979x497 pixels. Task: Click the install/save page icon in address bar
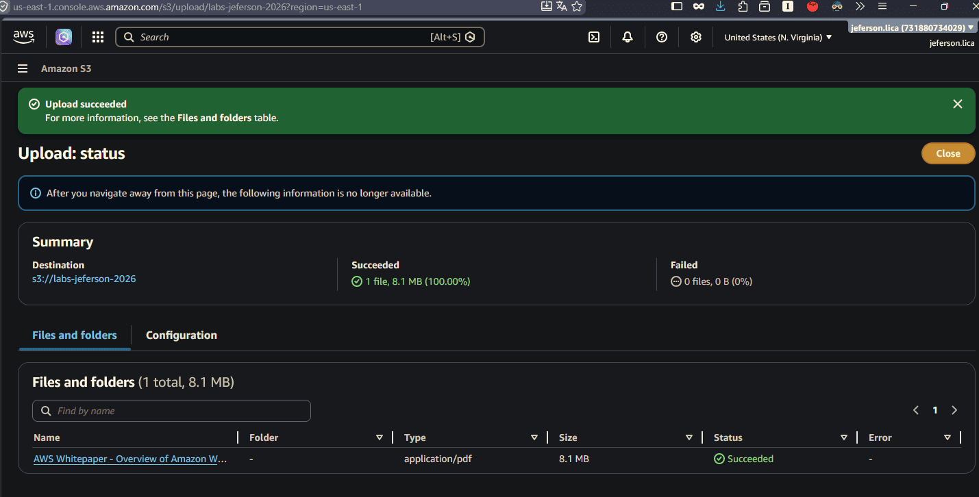point(547,6)
